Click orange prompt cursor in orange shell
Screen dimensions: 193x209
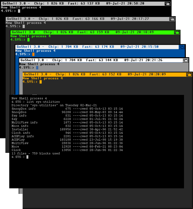click(x=41, y=82)
